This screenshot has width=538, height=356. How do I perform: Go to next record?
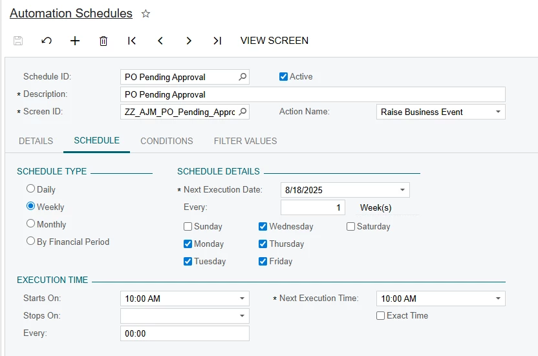(x=189, y=41)
